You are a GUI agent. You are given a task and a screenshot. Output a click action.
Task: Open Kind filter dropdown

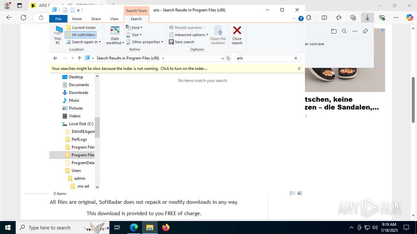pyautogui.click(x=134, y=28)
